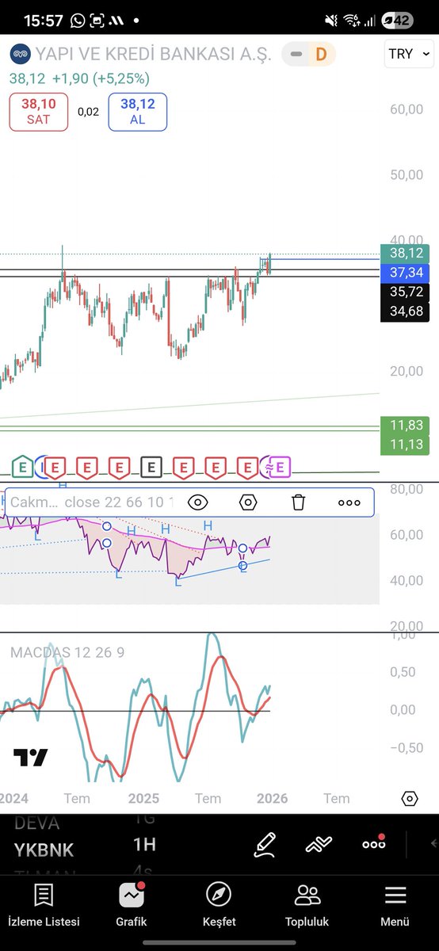Image resolution: width=439 pixels, height=951 pixels.
Task: Open the toolbar three-dot more icon
Action: tap(374, 845)
